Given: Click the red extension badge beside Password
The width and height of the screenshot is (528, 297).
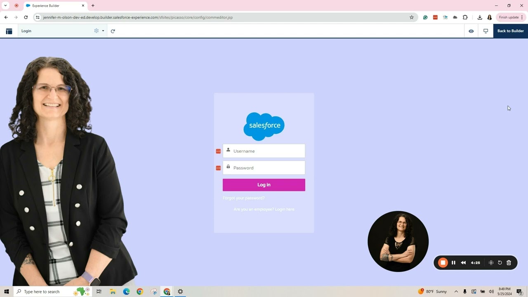Looking at the screenshot, I should 218,168.
